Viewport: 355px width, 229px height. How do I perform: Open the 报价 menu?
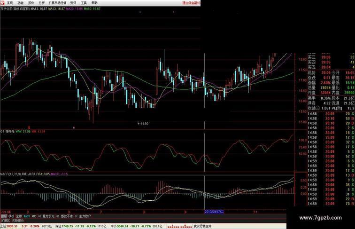pos(31,3)
